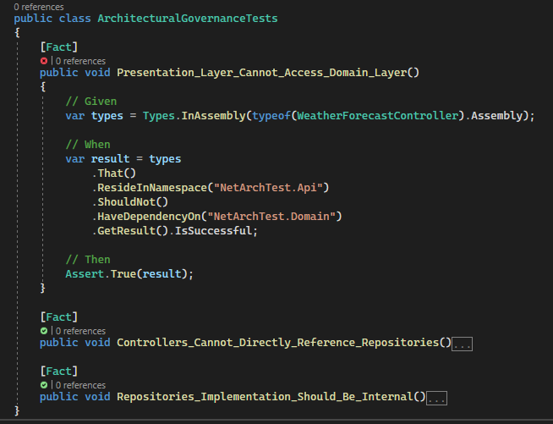Click the InAssembly method call

[213, 116]
